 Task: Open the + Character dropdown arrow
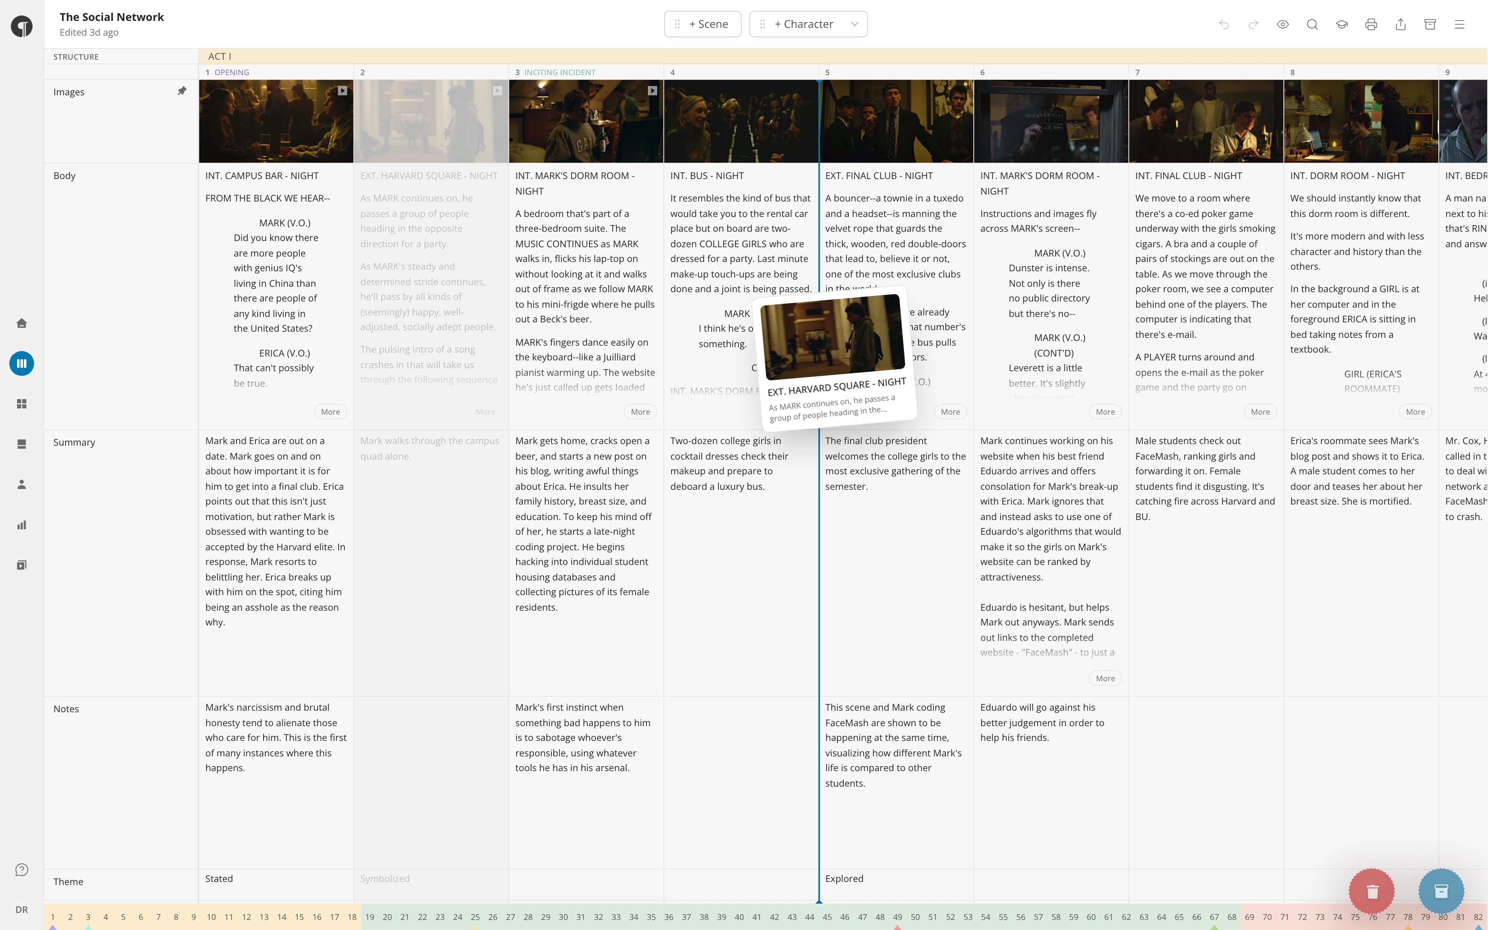click(854, 24)
